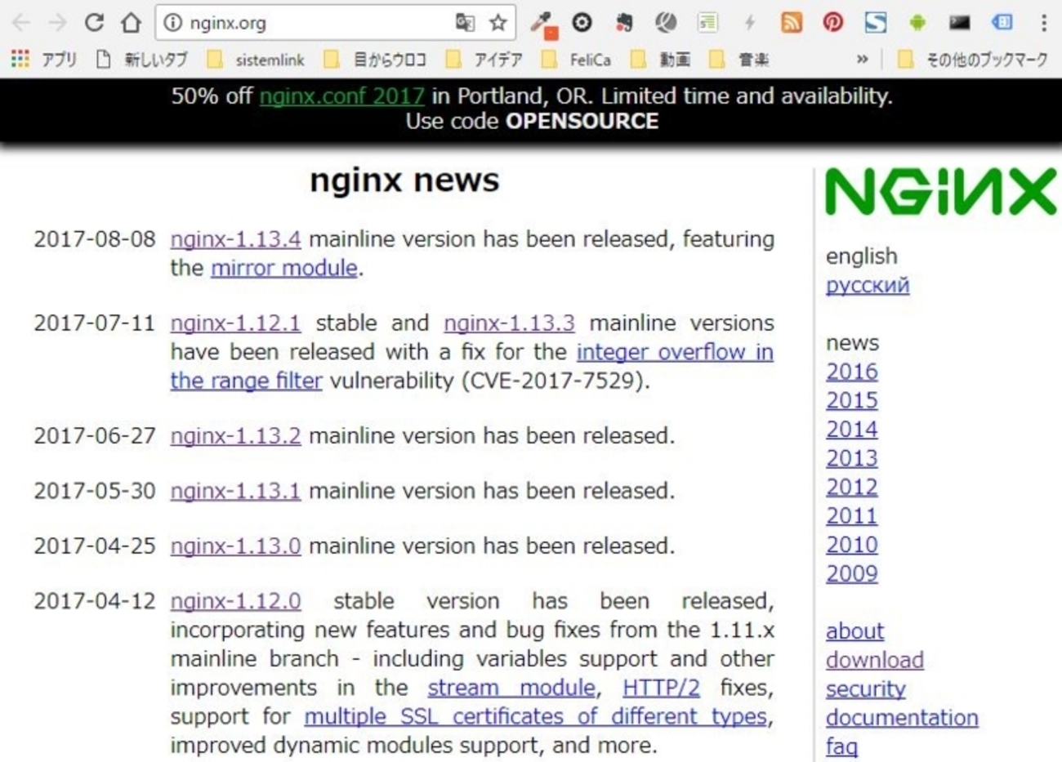Click the eyedropper color picker extension

(544, 24)
